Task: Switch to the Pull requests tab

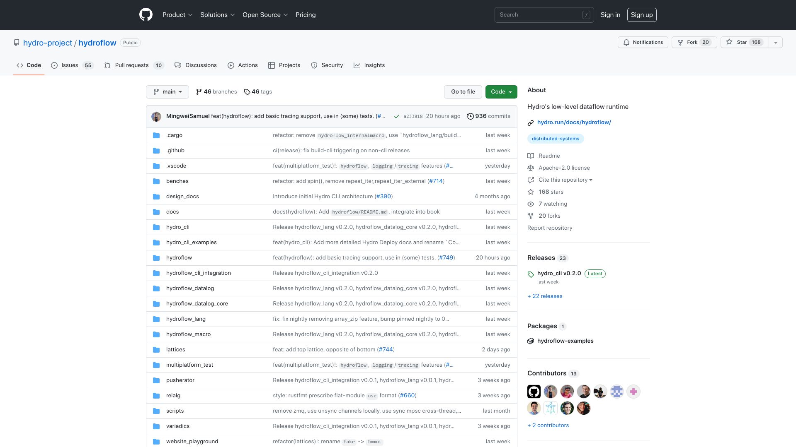Action: tap(134, 65)
